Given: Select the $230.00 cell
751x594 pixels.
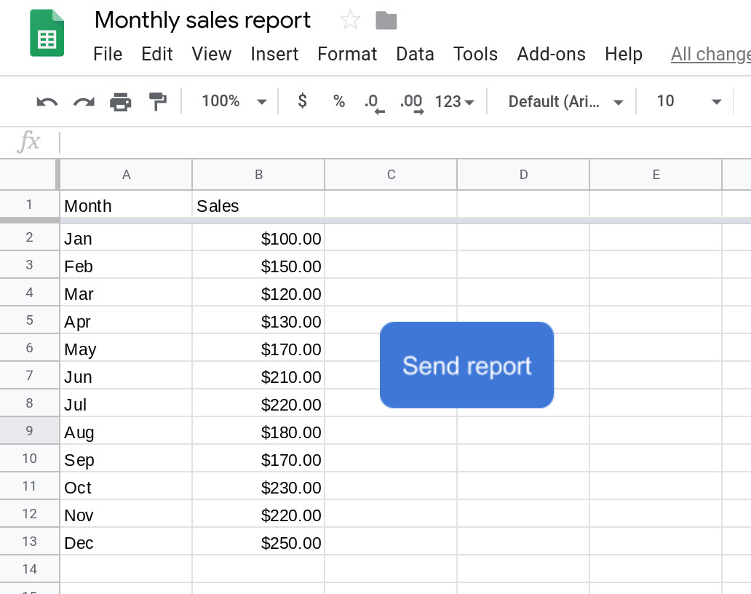Looking at the screenshot, I should coord(258,486).
